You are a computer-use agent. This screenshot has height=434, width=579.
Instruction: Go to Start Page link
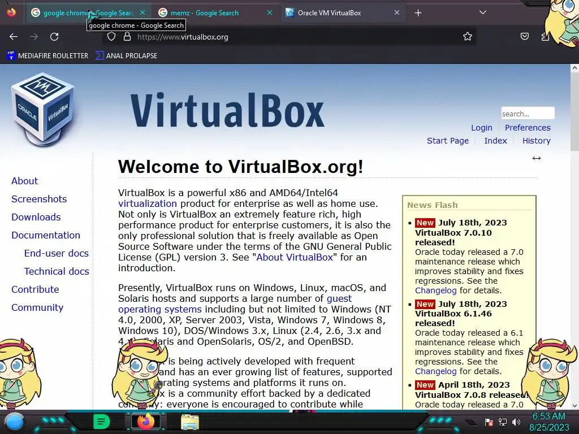point(448,141)
